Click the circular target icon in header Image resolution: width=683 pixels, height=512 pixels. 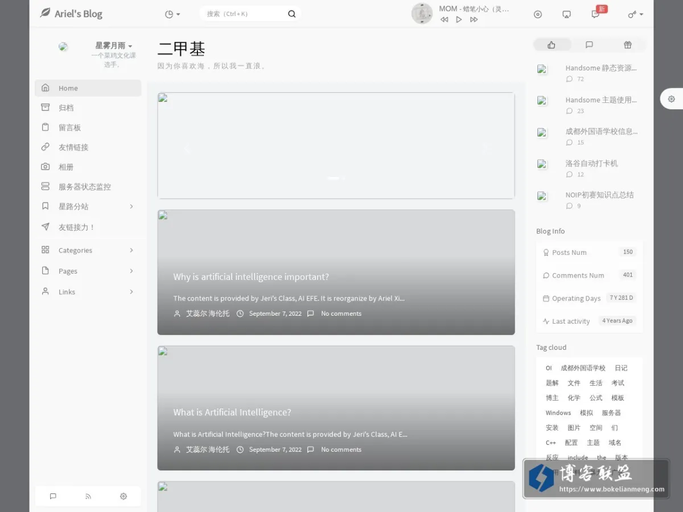pyautogui.click(x=538, y=14)
